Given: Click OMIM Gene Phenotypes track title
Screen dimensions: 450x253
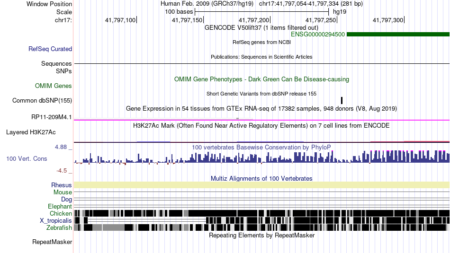Looking at the screenshot, I should (262, 79).
